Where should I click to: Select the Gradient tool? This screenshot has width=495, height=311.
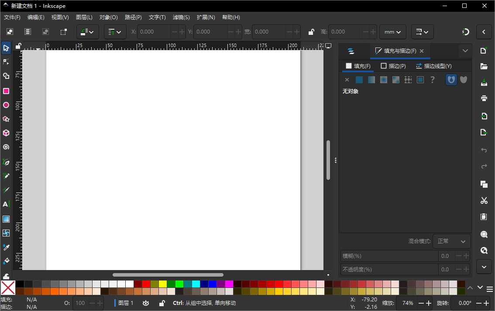(6, 219)
